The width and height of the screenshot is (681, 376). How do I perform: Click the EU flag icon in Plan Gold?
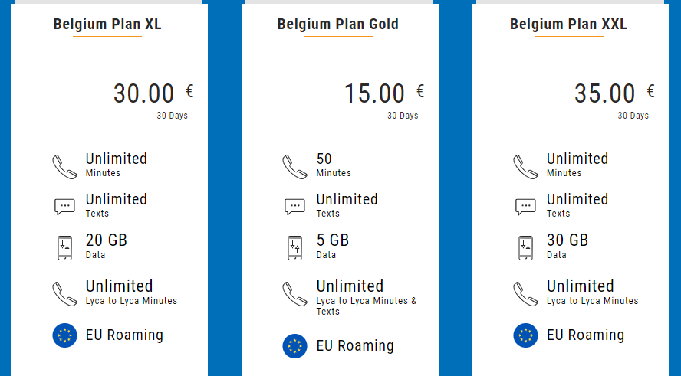tap(295, 346)
